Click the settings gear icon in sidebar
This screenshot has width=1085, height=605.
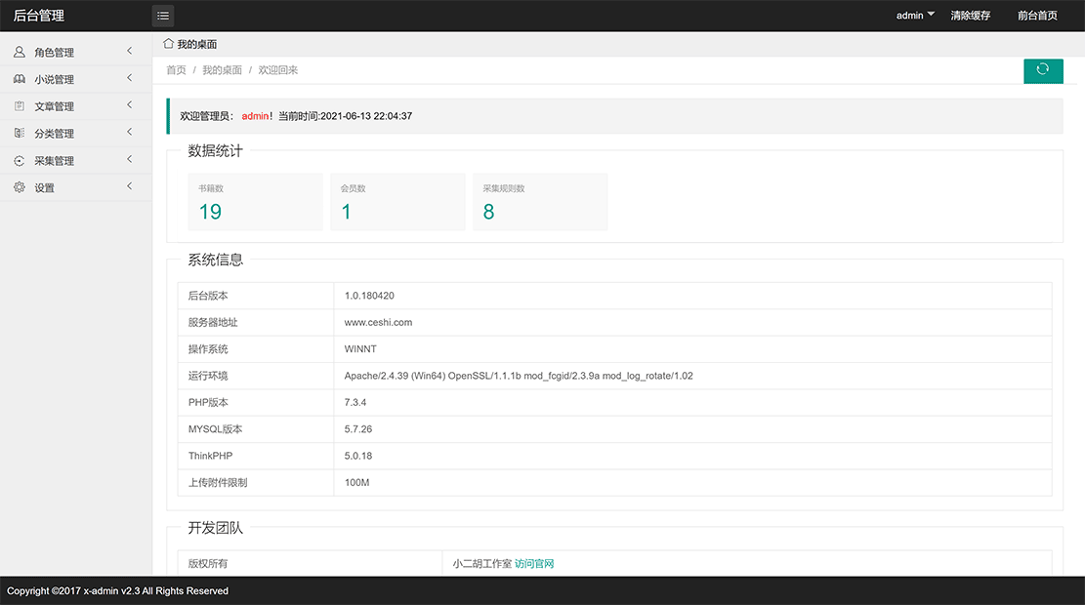pyautogui.click(x=20, y=187)
